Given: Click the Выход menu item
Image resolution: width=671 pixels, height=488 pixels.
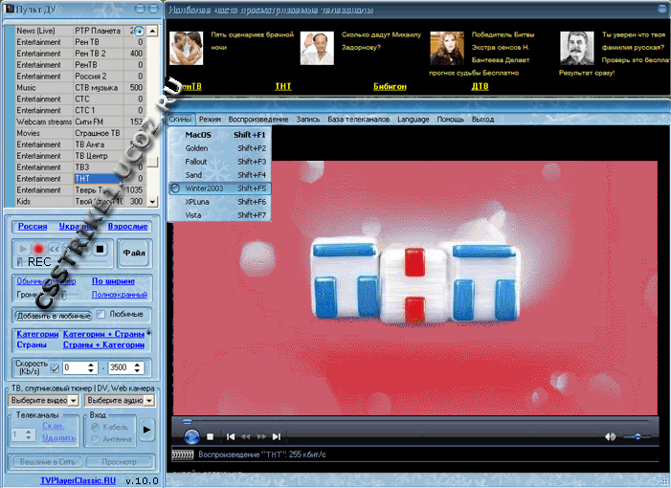Looking at the screenshot, I should click(x=482, y=120).
